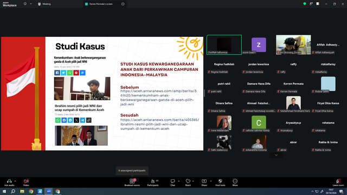Open the Windows notification center
The height and width of the screenshot is (195, 347).
341,191
